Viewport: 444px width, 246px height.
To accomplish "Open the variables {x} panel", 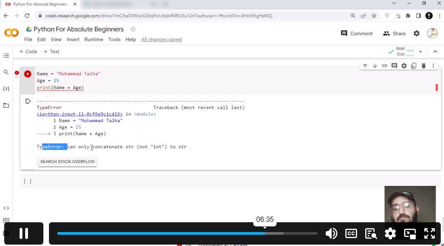I will (x=6, y=89).
